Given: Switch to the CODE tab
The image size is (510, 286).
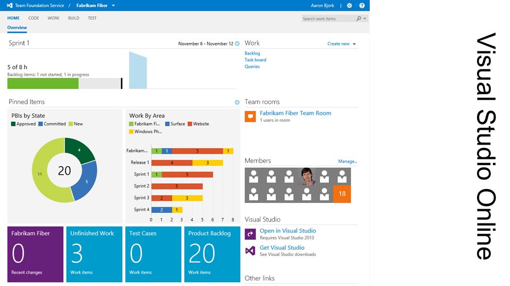Looking at the screenshot, I should (33, 18).
